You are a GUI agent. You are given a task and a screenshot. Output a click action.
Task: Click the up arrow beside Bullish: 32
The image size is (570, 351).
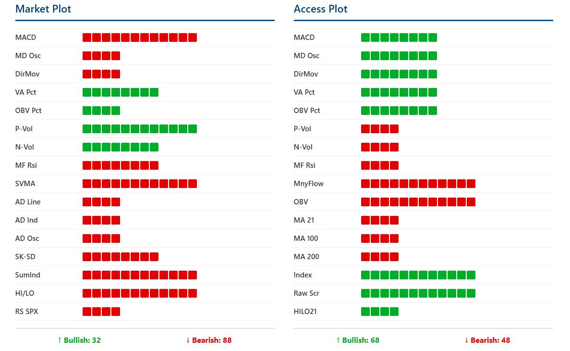coord(60,340)
